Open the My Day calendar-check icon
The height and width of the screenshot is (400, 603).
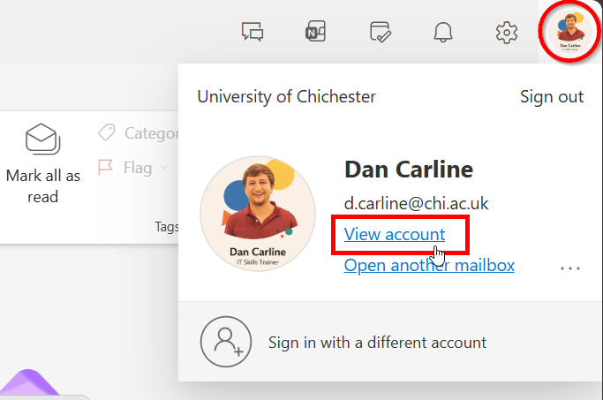point(380,33)
